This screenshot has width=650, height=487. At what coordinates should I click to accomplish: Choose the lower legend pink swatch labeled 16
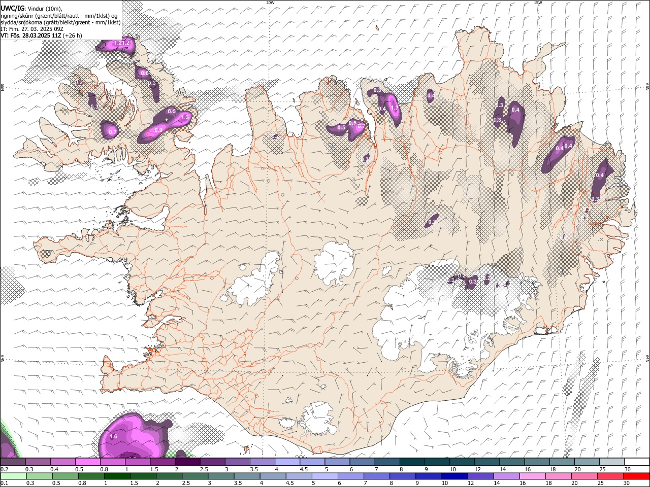click(533, 476)
